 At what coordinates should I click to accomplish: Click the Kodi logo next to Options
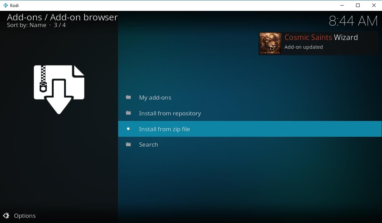(x=6, y=216)
